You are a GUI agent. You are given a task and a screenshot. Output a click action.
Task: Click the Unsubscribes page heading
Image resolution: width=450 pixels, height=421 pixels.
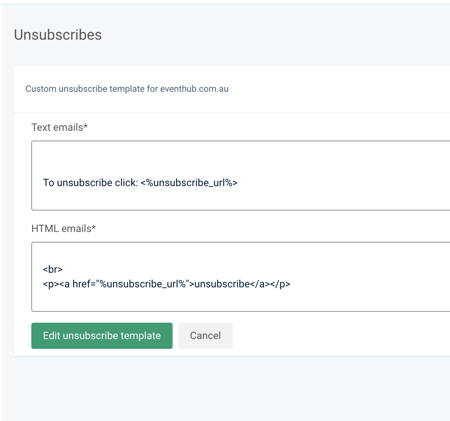58,35
